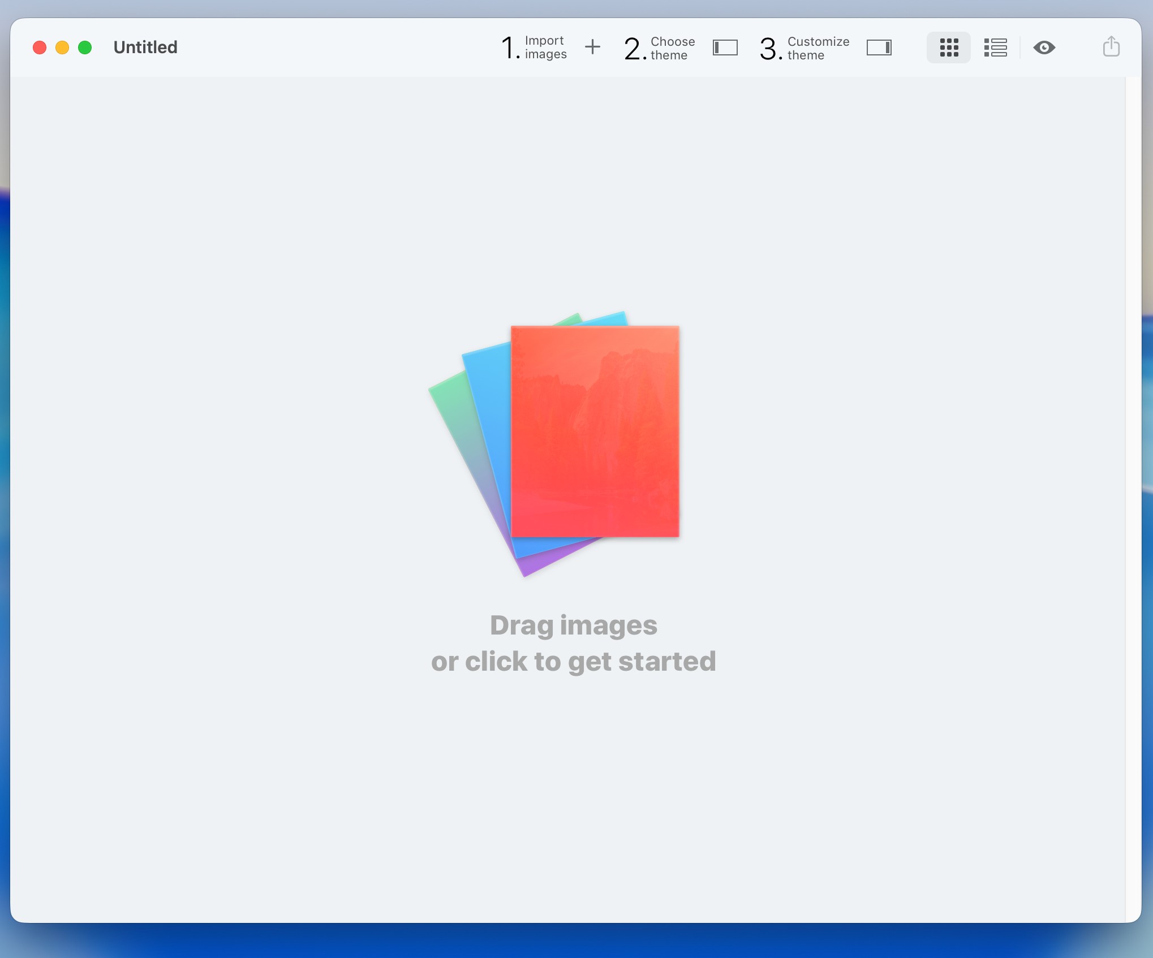Toggle the eye preview icon
This screenshot has width=1153, height=958.
point(1044,48)
